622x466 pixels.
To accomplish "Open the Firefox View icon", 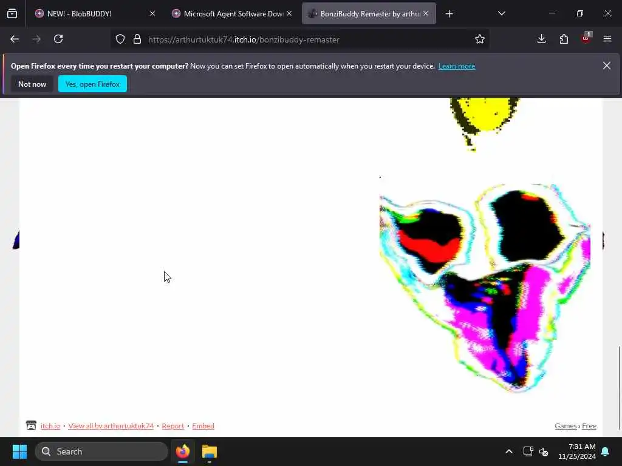I will point(12,14).
